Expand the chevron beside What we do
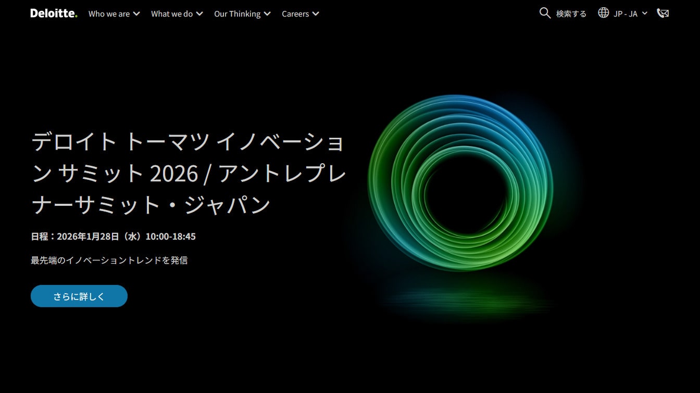Viewport: 700px width, 393px height. (199, 14)
